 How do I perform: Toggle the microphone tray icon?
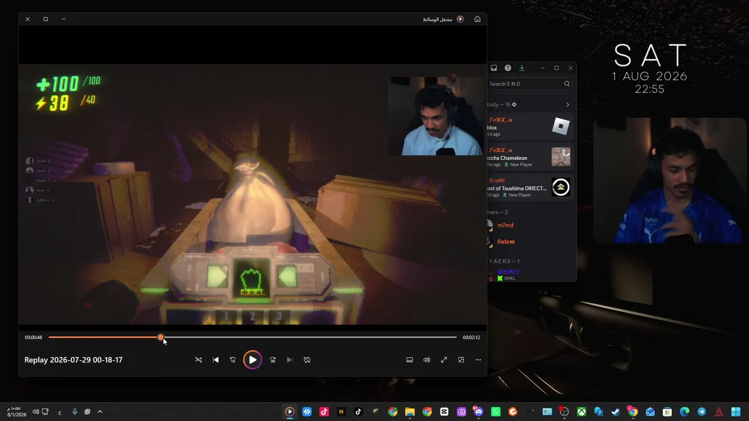[75, 412]
